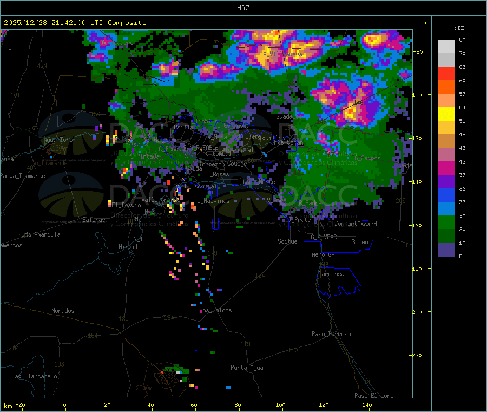Viewport: 487px width, 412px height.
Task: Click the 'Nihuil' map label
Action: point(128,247)
